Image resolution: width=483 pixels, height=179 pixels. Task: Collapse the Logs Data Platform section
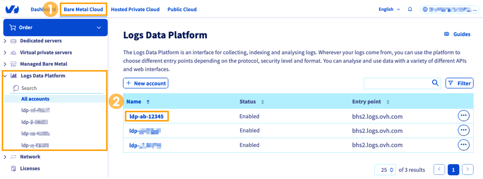(5, 76)
